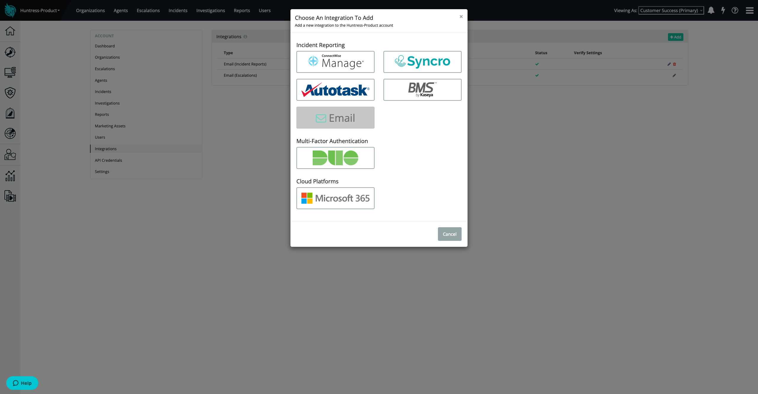Open Investigations in top navigation
The height and width of the screenshot is (394, 758).
[x=211, y=10]
